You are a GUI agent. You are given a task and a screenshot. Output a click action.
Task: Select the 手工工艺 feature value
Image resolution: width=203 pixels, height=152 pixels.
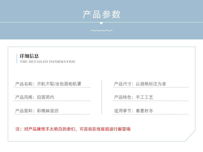tap(144, 97)
